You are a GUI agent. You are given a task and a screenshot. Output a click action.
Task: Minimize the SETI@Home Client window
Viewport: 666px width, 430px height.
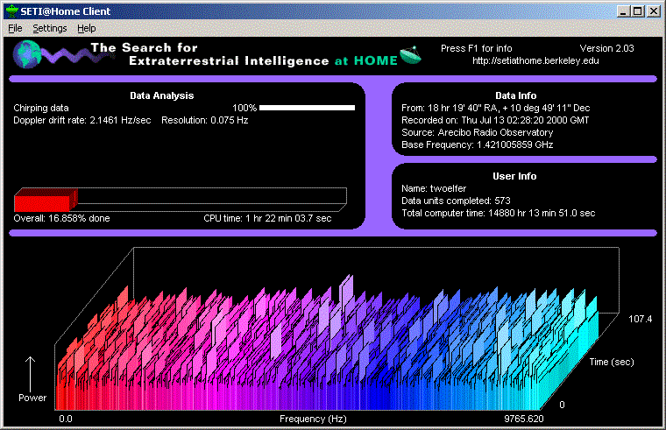pos(623,11)
